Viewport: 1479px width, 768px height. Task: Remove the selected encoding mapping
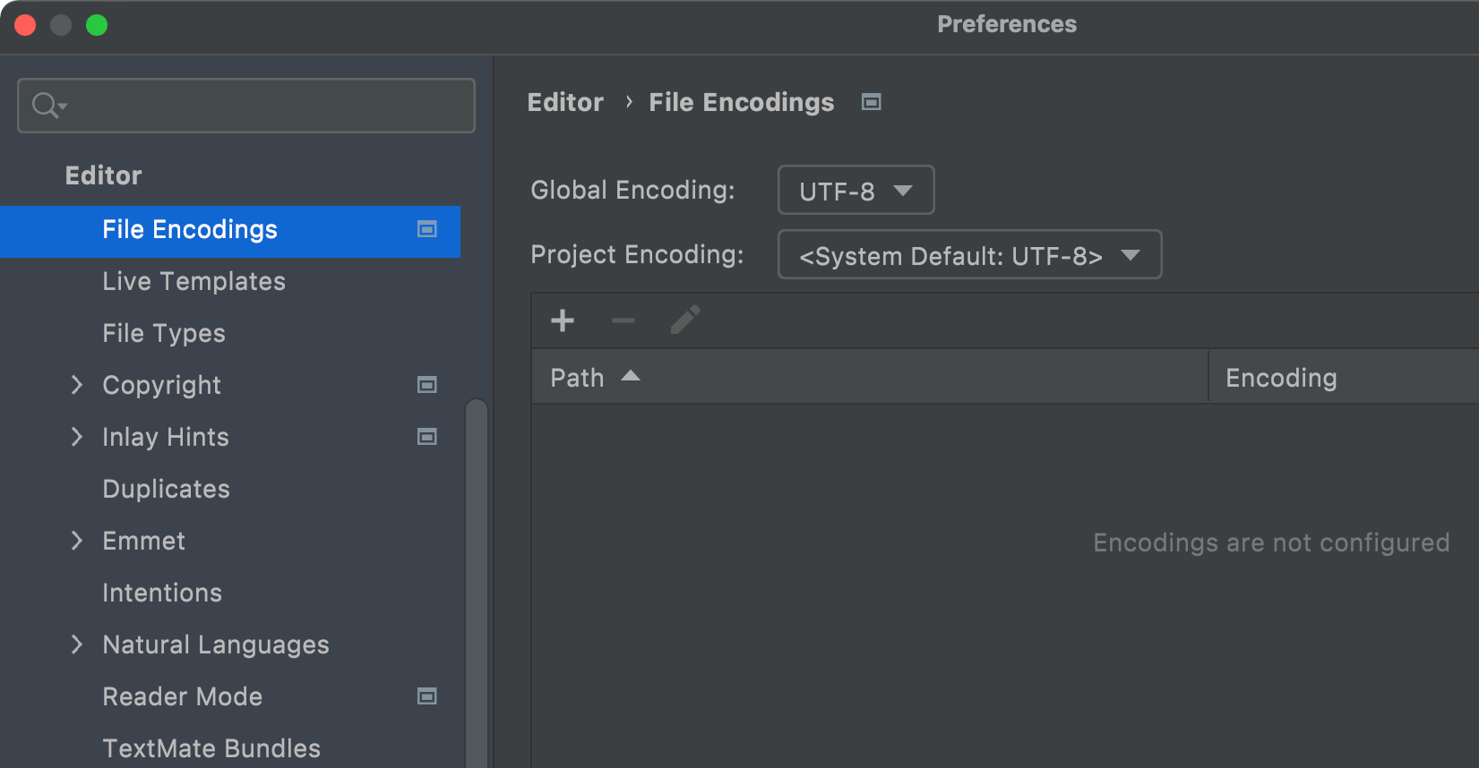(x=623, y=320)
